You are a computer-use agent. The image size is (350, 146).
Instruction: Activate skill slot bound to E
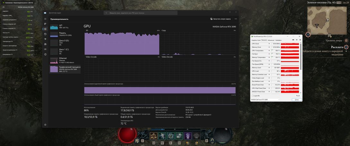coord(171,136)
